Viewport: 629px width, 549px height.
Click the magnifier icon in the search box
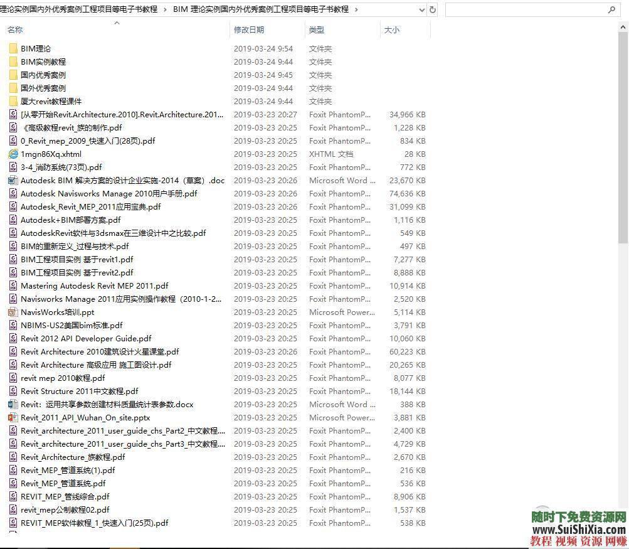click(611, 9)
